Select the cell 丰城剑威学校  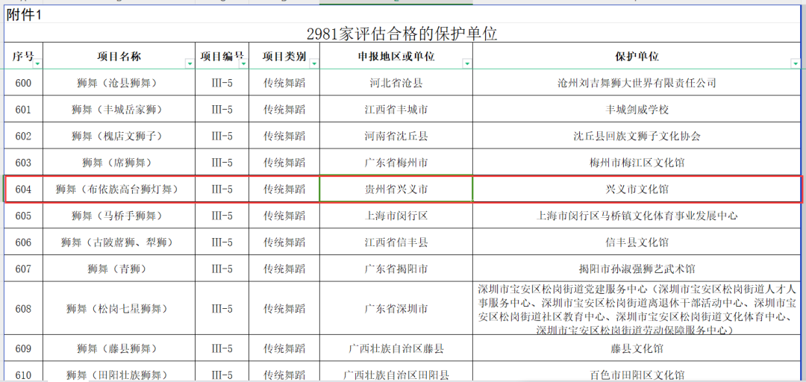click(637, 110)
